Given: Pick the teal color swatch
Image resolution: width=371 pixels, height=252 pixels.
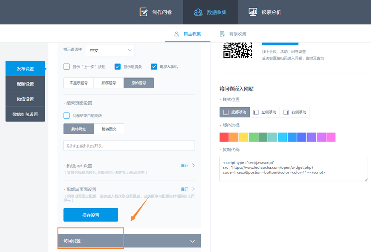Looking at the screenshot, I should [273, 137].
